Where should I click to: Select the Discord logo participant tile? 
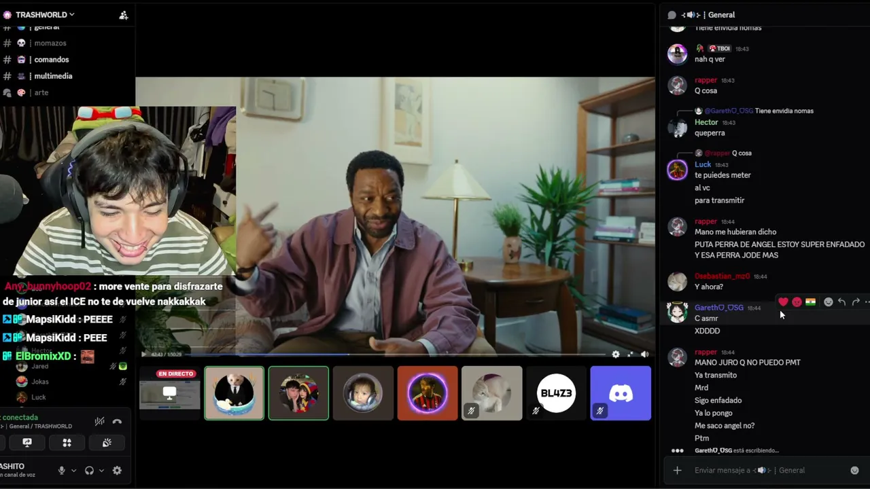(621, 393)
